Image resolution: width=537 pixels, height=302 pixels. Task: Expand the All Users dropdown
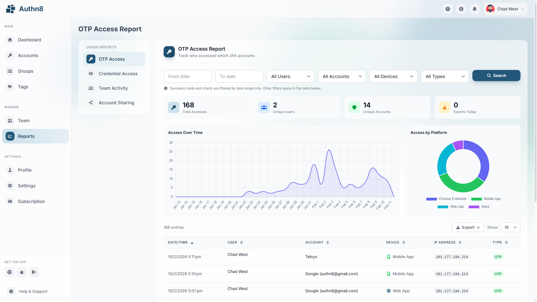pos(291,76)
